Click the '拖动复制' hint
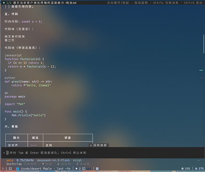 pos(141,3)
